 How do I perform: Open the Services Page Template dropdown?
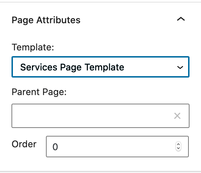pos(100,67)
